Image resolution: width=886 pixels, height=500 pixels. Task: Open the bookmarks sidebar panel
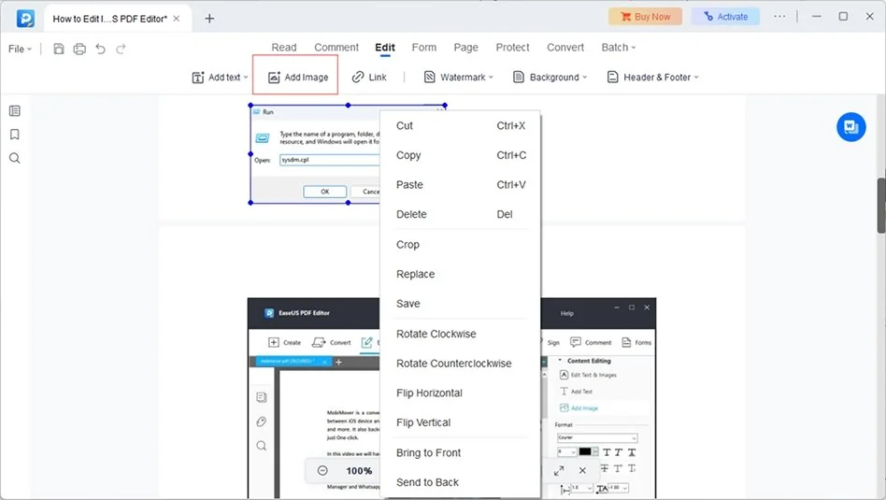(x=15, y=135)
